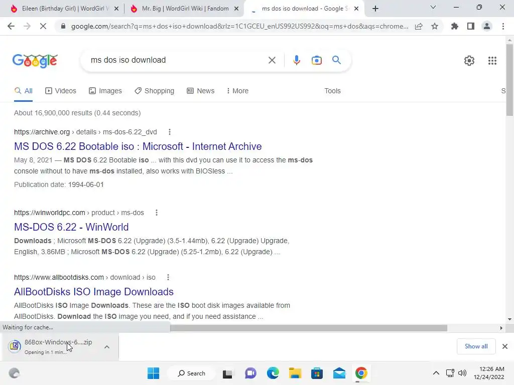This screenshot has width=514, height=385.
Task: Select the All results tab
Action: (23, 91)
